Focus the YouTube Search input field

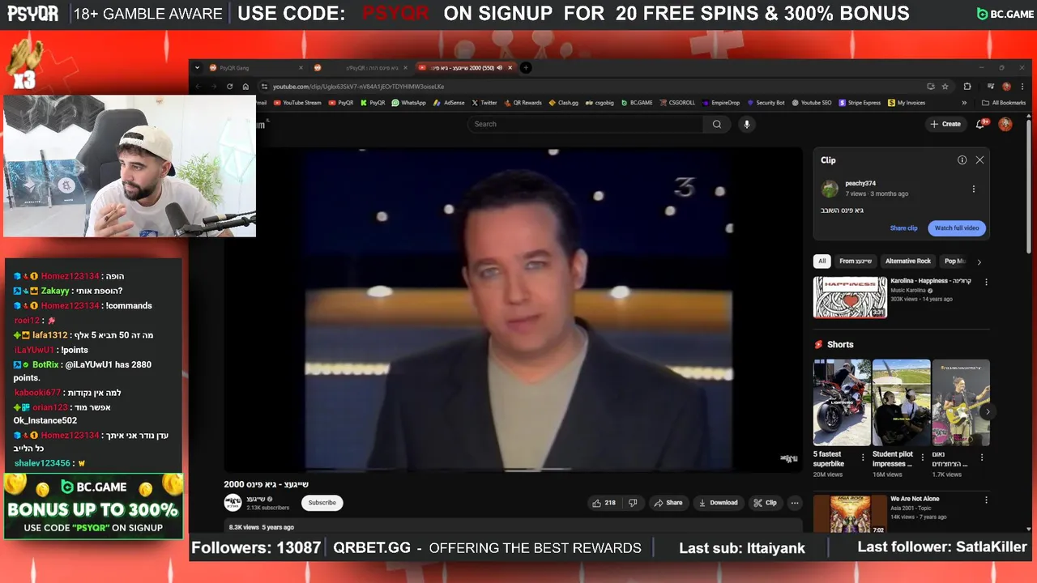[x=585, y=124]
